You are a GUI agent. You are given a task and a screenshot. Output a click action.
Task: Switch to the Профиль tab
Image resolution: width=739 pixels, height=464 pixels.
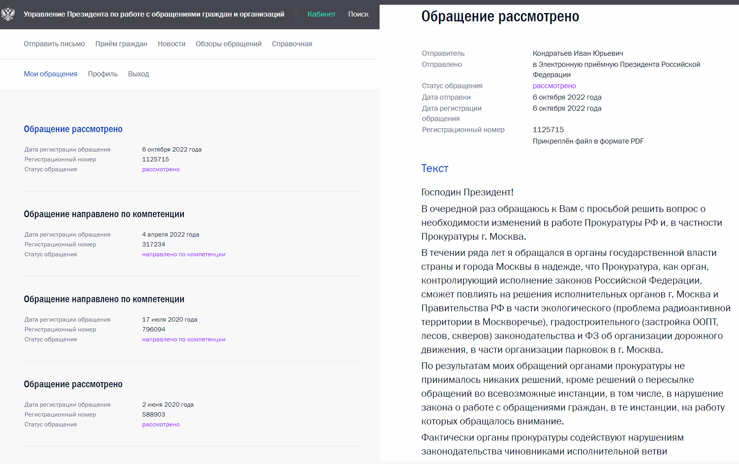click(x=103, y=74)
